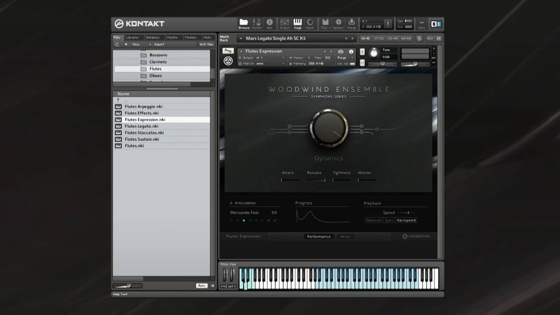Select the 17-32 rack page
This screenshot has height=315, width=560.
coord(379,38)
